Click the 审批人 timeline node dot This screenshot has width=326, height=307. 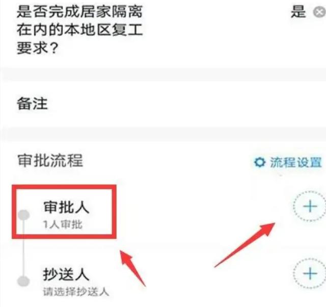(24, 215)
